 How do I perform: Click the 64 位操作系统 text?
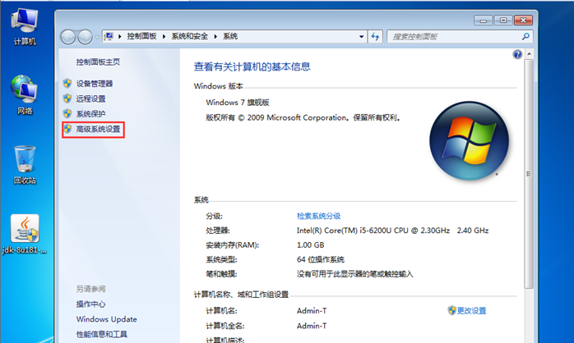pos(321,259)
